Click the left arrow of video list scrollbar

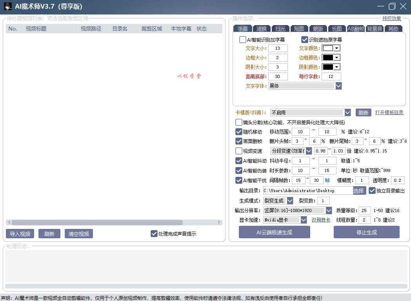(8, 222)
